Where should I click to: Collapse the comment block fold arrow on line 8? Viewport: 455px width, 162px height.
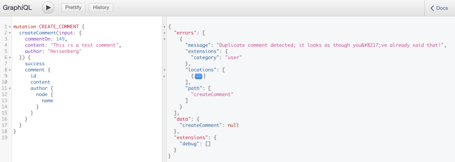(10, 70)
